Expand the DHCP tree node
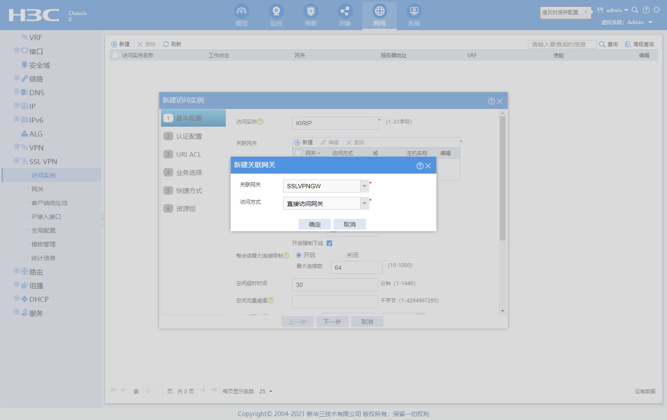The image size is (667, 420). (16, 298)
